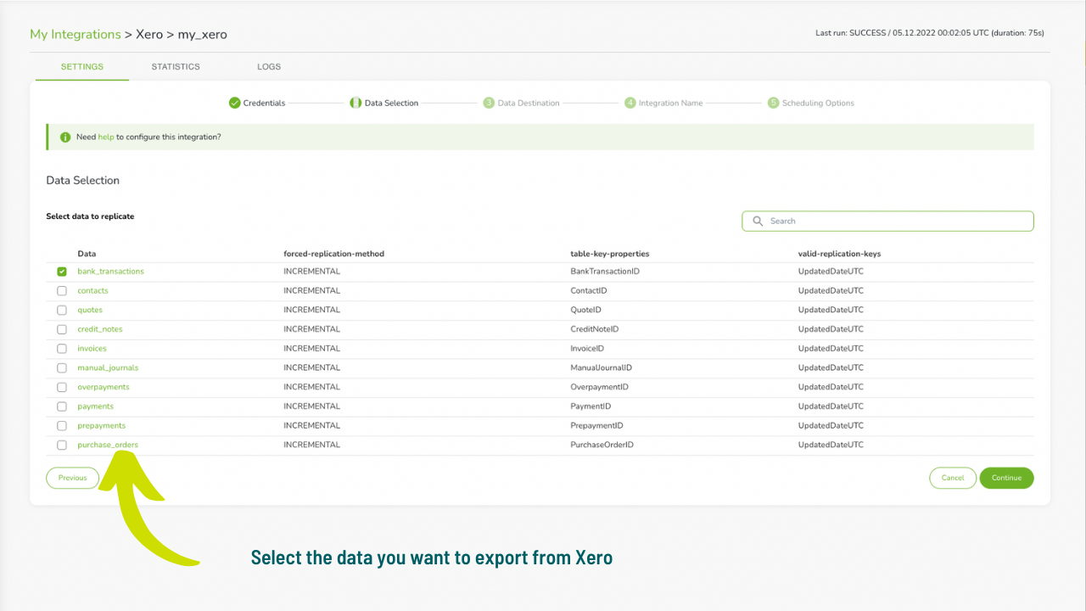Open My Integrations breadcrumb link
Image resolution: width=1086 pixels, height=611 pixels.
coord(76,34)
